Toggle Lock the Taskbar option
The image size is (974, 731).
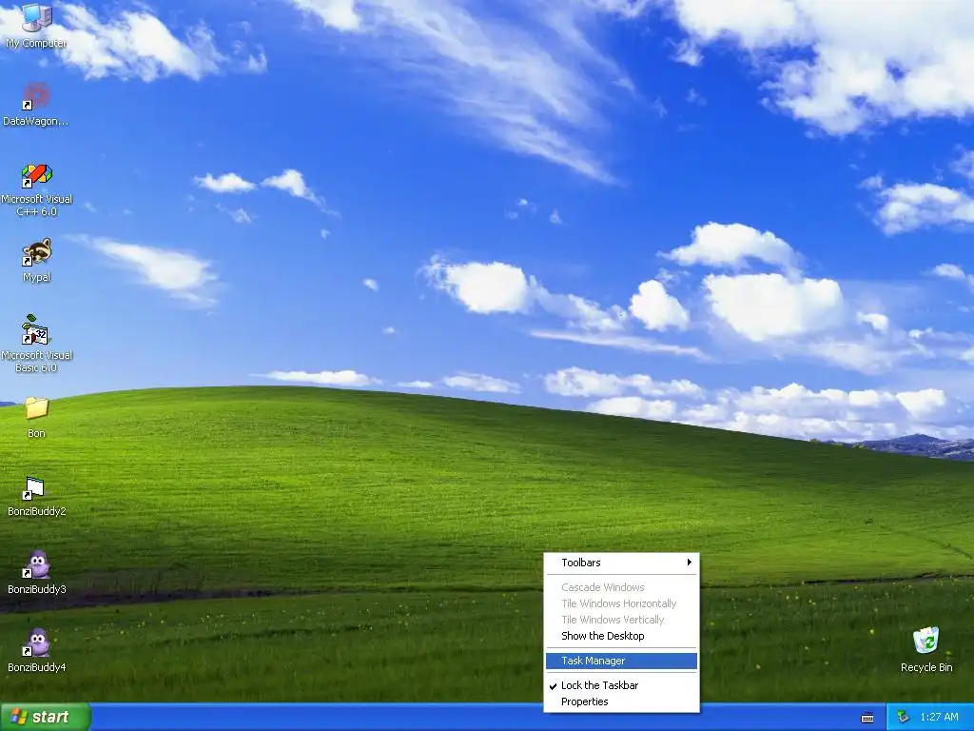(x=621, y=685)
